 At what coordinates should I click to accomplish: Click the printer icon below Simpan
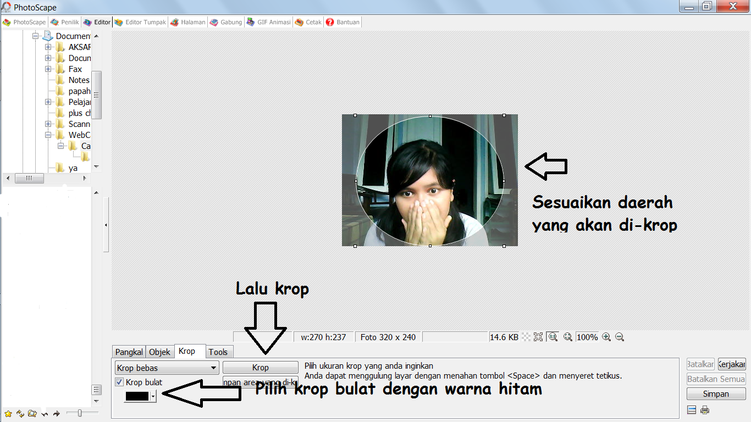(705, 410)
